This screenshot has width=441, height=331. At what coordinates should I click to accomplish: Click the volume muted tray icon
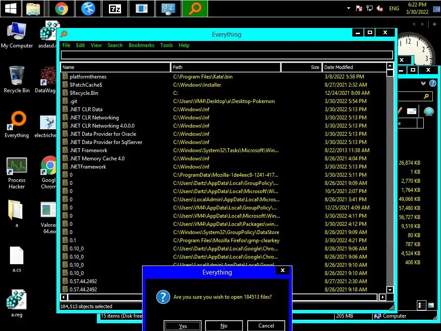[x=380, y=9]
